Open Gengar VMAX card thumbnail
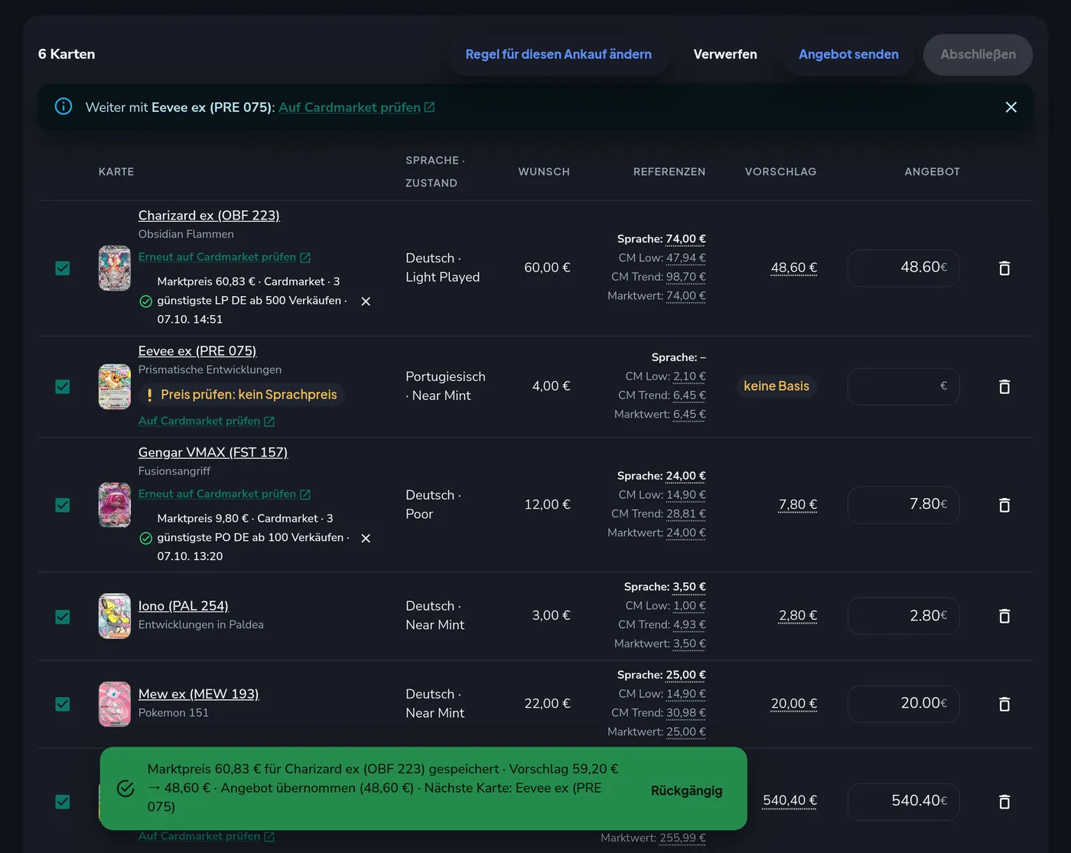Screen dimensions: 1071x853 (115, 505)
